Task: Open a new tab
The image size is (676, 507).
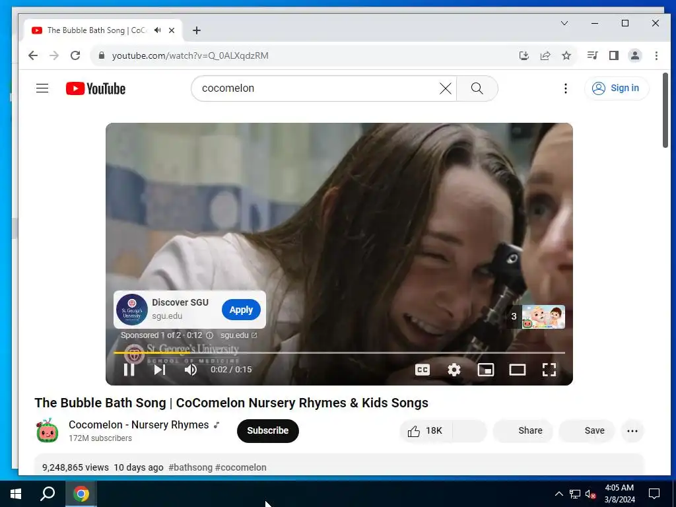Action: [x=197, y=30]
